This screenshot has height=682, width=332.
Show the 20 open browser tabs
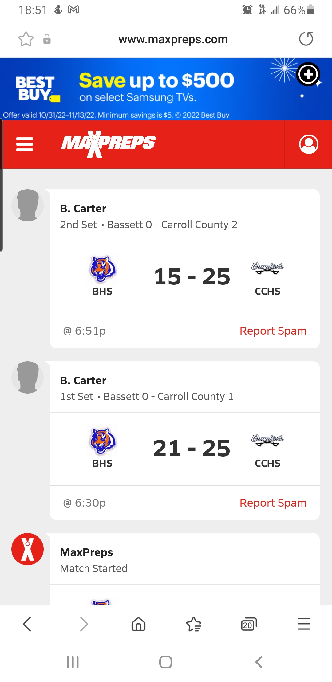pos(249,624)
